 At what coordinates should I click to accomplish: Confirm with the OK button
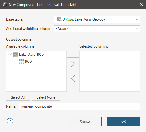124,122
